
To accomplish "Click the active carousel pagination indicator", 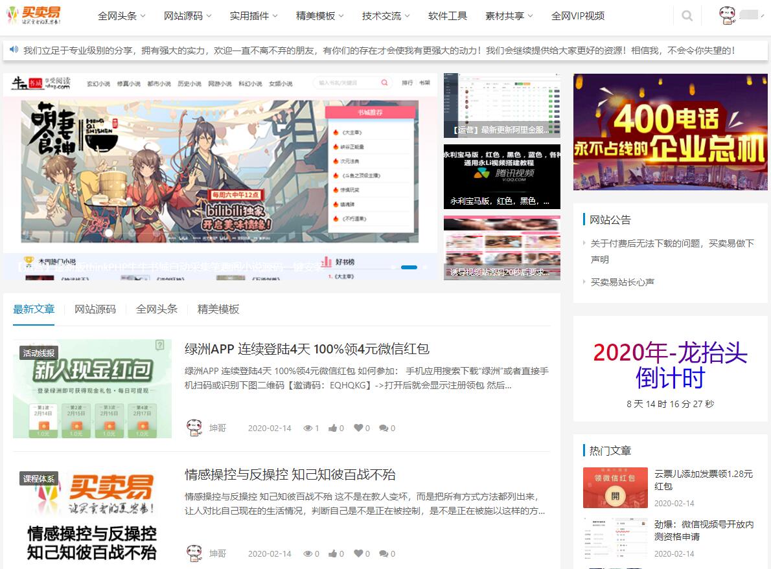I will click(x=409, y=267).
